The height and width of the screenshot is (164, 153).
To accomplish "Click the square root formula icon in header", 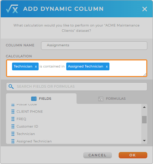I will pyautogui.click(x=12, y=9).
